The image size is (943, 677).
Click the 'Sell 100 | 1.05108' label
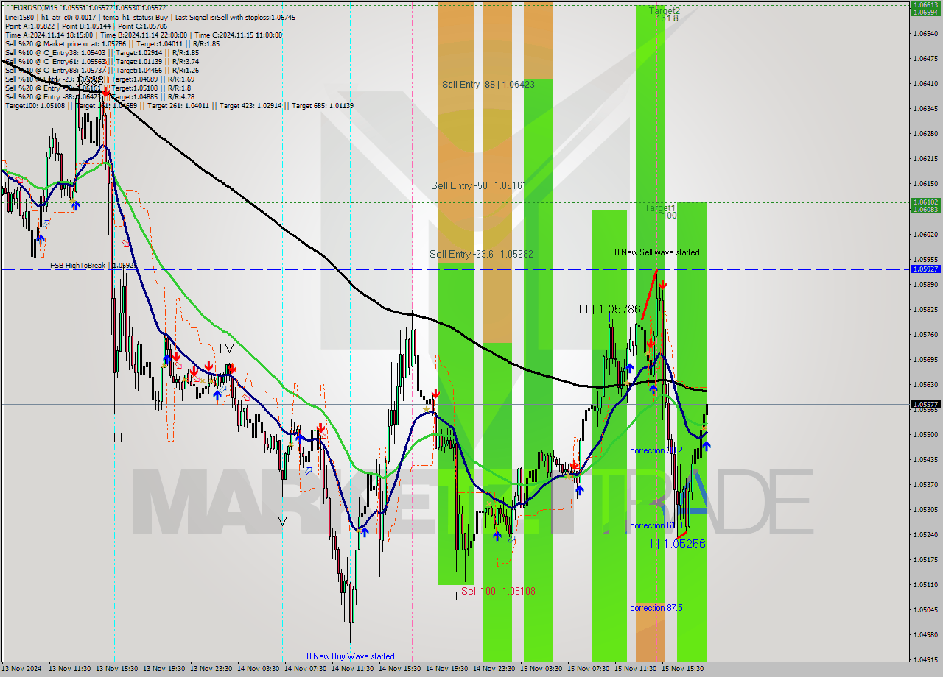click(x=498, y=591)
